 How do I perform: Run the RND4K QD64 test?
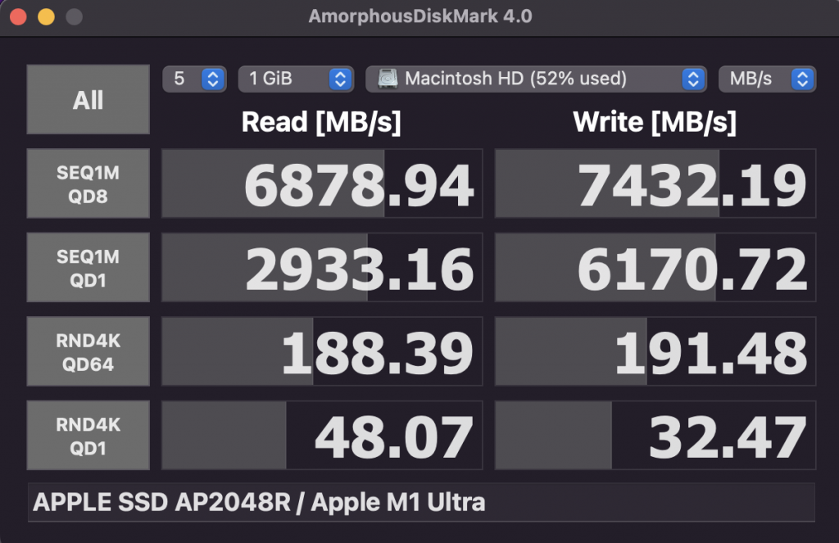88,351
